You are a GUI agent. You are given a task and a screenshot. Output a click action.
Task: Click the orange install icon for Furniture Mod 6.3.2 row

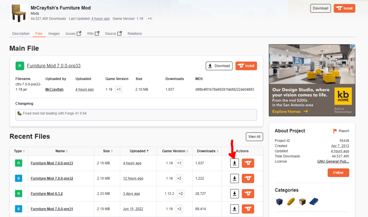pyautogui.click(x=248, y=194)
